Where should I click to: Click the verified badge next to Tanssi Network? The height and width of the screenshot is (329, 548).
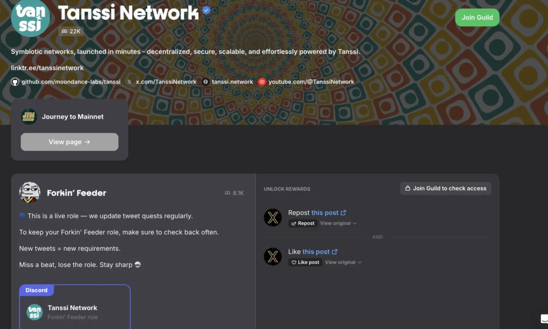coord(206,10)
